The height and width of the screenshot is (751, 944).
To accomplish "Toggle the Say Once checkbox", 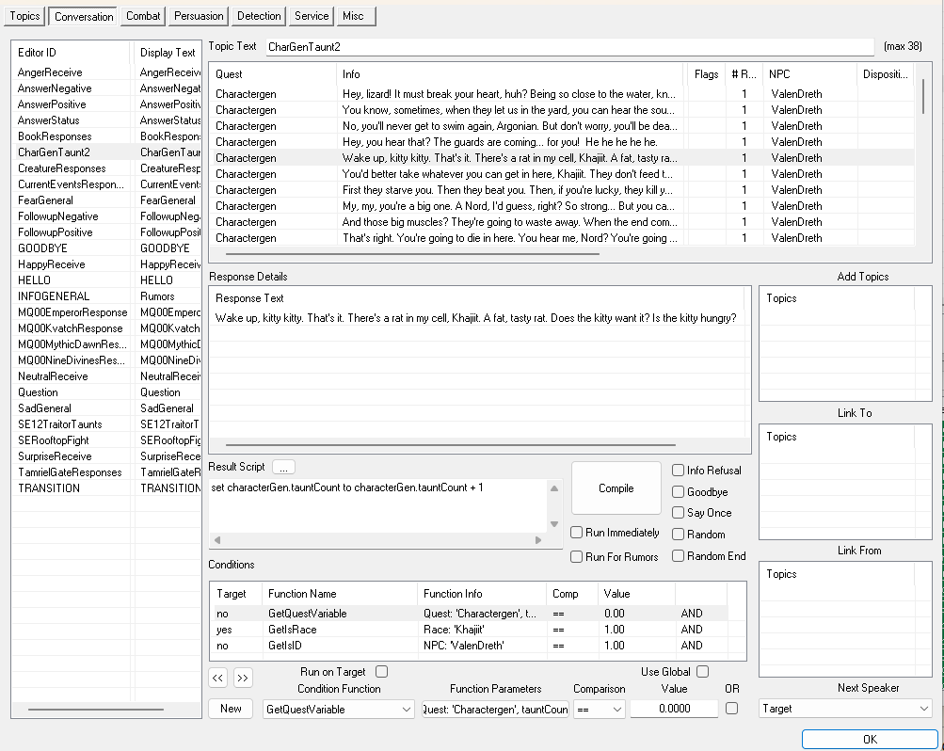I will point(678,513).
